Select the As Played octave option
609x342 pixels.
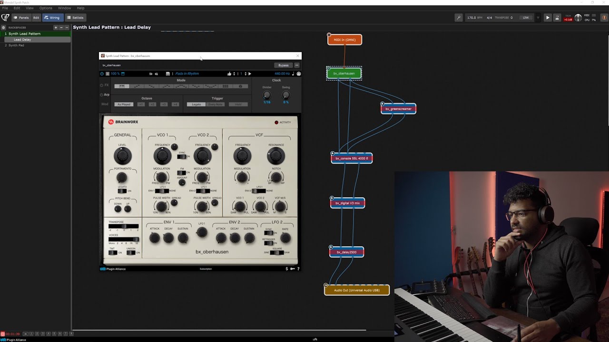coord(124,104)
